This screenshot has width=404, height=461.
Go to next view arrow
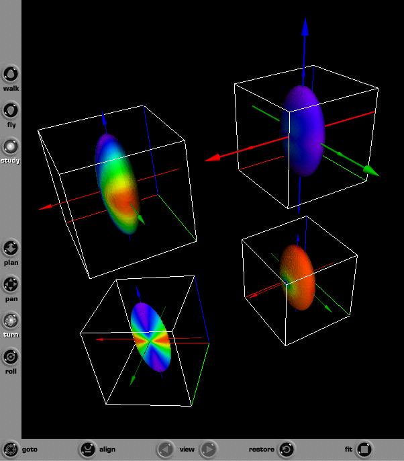tap(209, 450)
